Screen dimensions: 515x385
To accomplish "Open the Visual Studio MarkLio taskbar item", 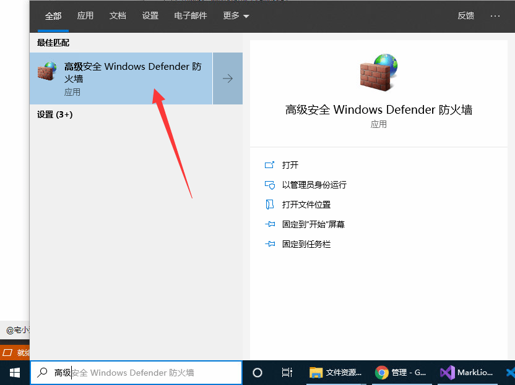I will point(465,373).
